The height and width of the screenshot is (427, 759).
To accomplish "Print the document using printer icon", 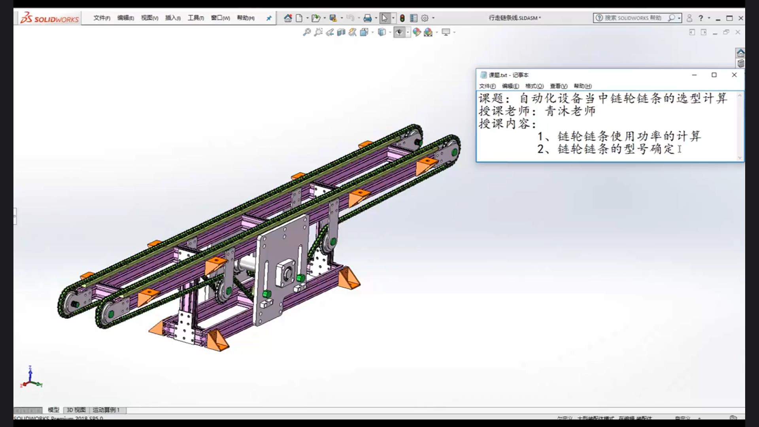I will point(368,18).
